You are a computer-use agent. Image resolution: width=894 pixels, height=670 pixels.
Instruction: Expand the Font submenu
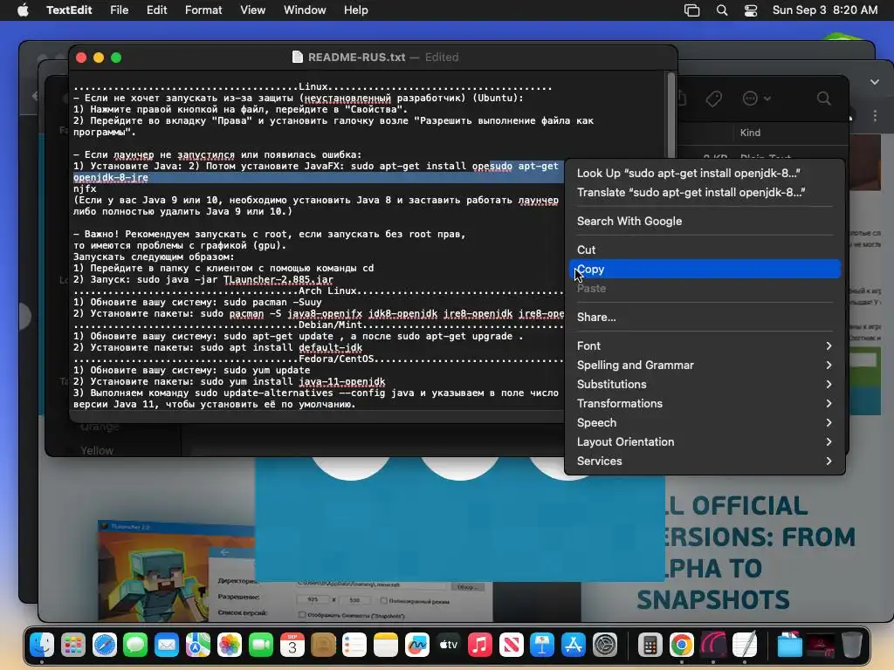(x=705, y=345)
